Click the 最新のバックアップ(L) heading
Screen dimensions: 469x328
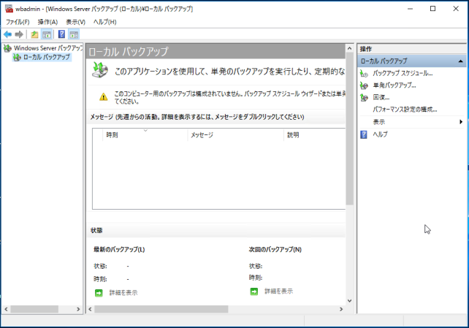pyautogui.click(x=119, y=249)
